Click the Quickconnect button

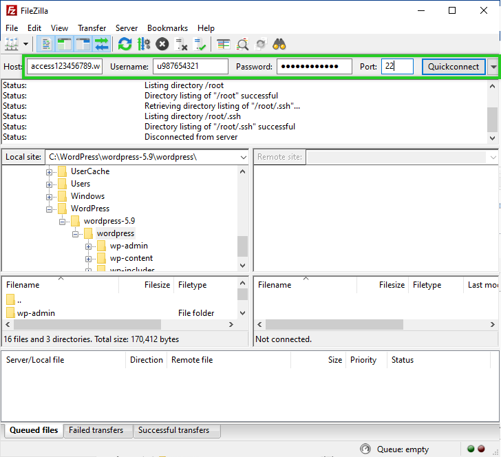pyautogui.click(x=453, y=67)
